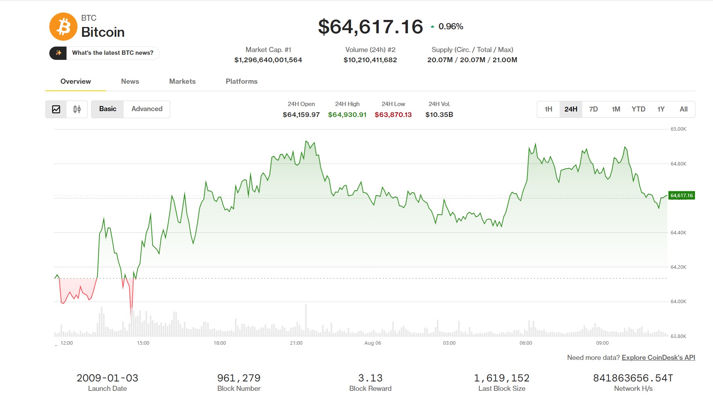This screenshot has width=713, height=401.
Task: Open the News tab
Action: [130, 81]
